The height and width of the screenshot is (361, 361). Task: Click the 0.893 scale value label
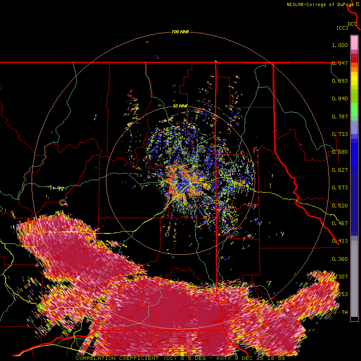point(340,81)
